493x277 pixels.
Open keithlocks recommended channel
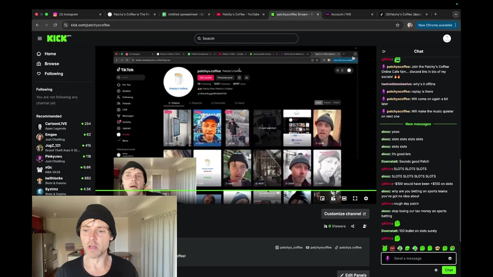(64, 180)
